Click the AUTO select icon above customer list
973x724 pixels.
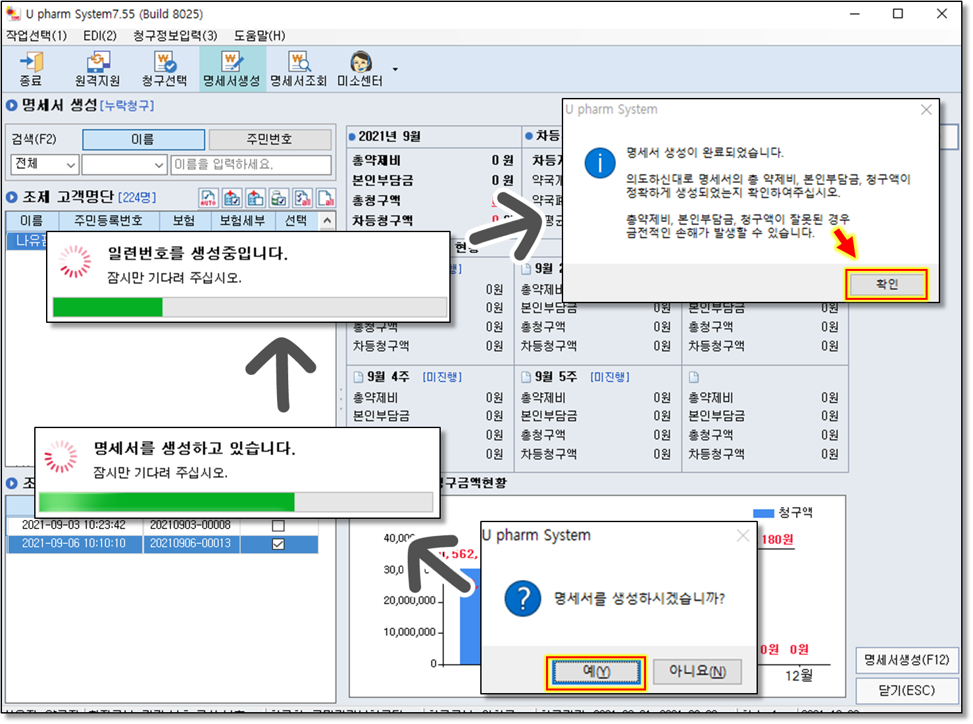pos(209,198)
